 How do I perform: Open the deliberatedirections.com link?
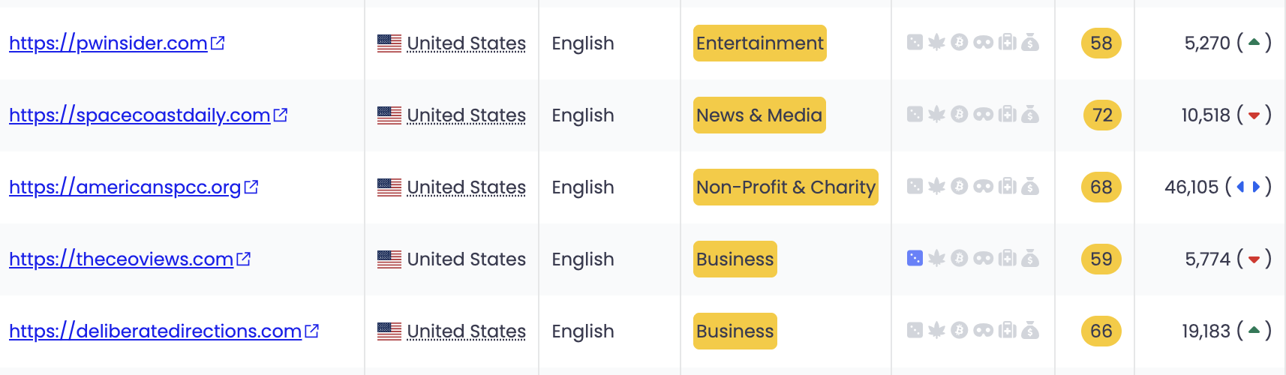pos(155,331)
